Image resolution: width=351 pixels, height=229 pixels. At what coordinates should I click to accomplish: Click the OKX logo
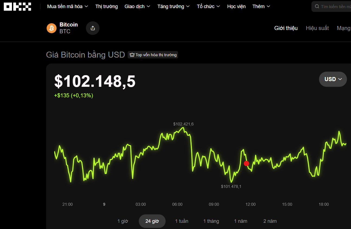(17, 6)
